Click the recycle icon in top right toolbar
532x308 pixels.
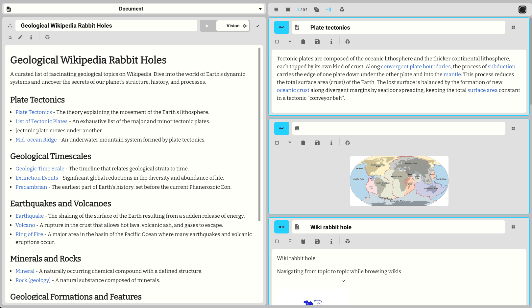point(342,10)
